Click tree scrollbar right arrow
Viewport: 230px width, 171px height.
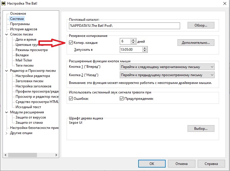point(56,155)
